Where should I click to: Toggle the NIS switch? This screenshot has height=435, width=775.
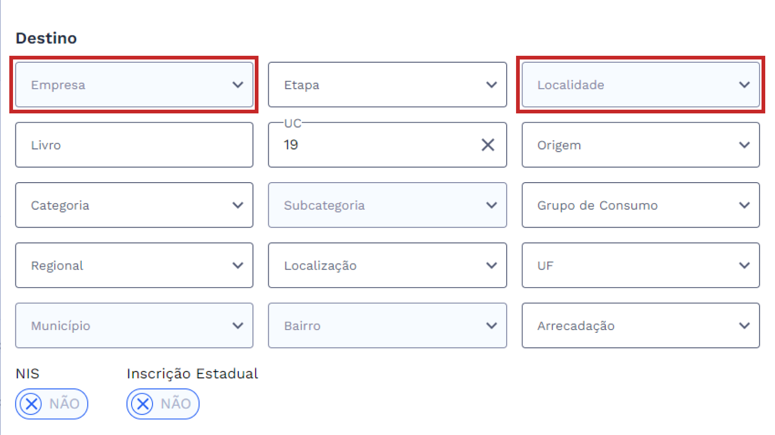[x=51, y=403]
